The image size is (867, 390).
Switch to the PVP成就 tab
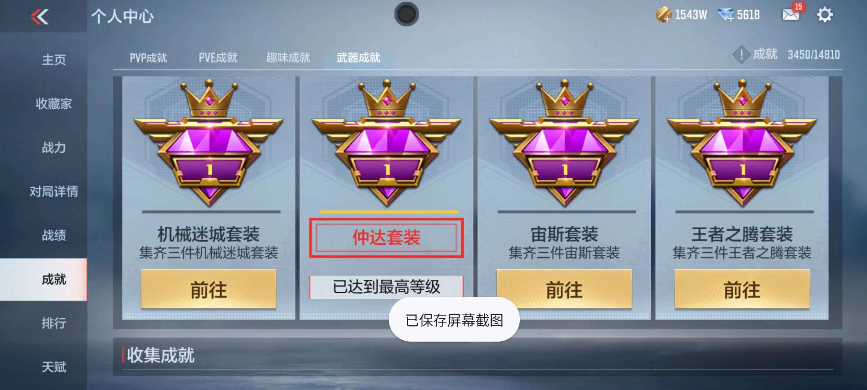click(x=148, y=58)
